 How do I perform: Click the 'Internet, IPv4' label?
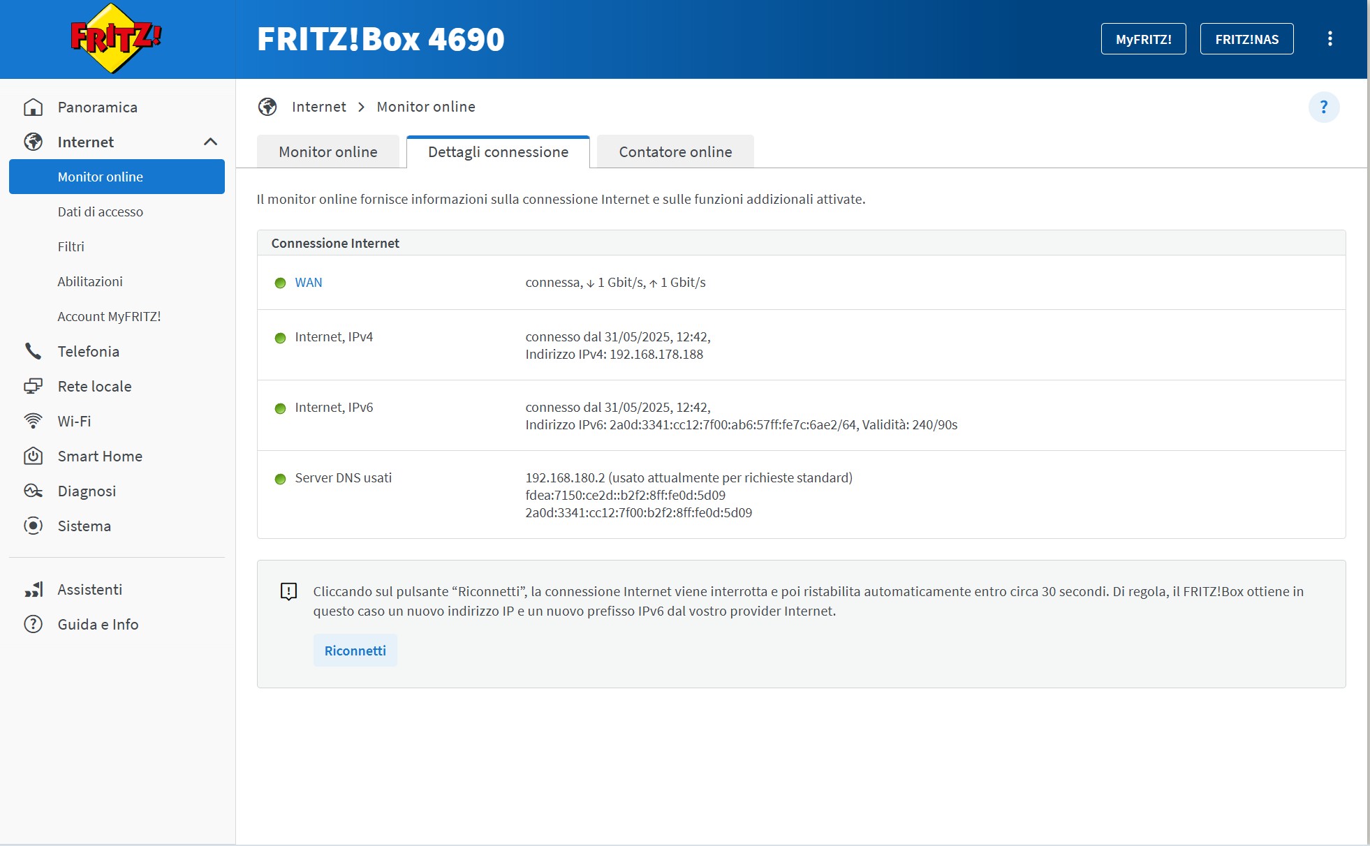tap(334, 336)
